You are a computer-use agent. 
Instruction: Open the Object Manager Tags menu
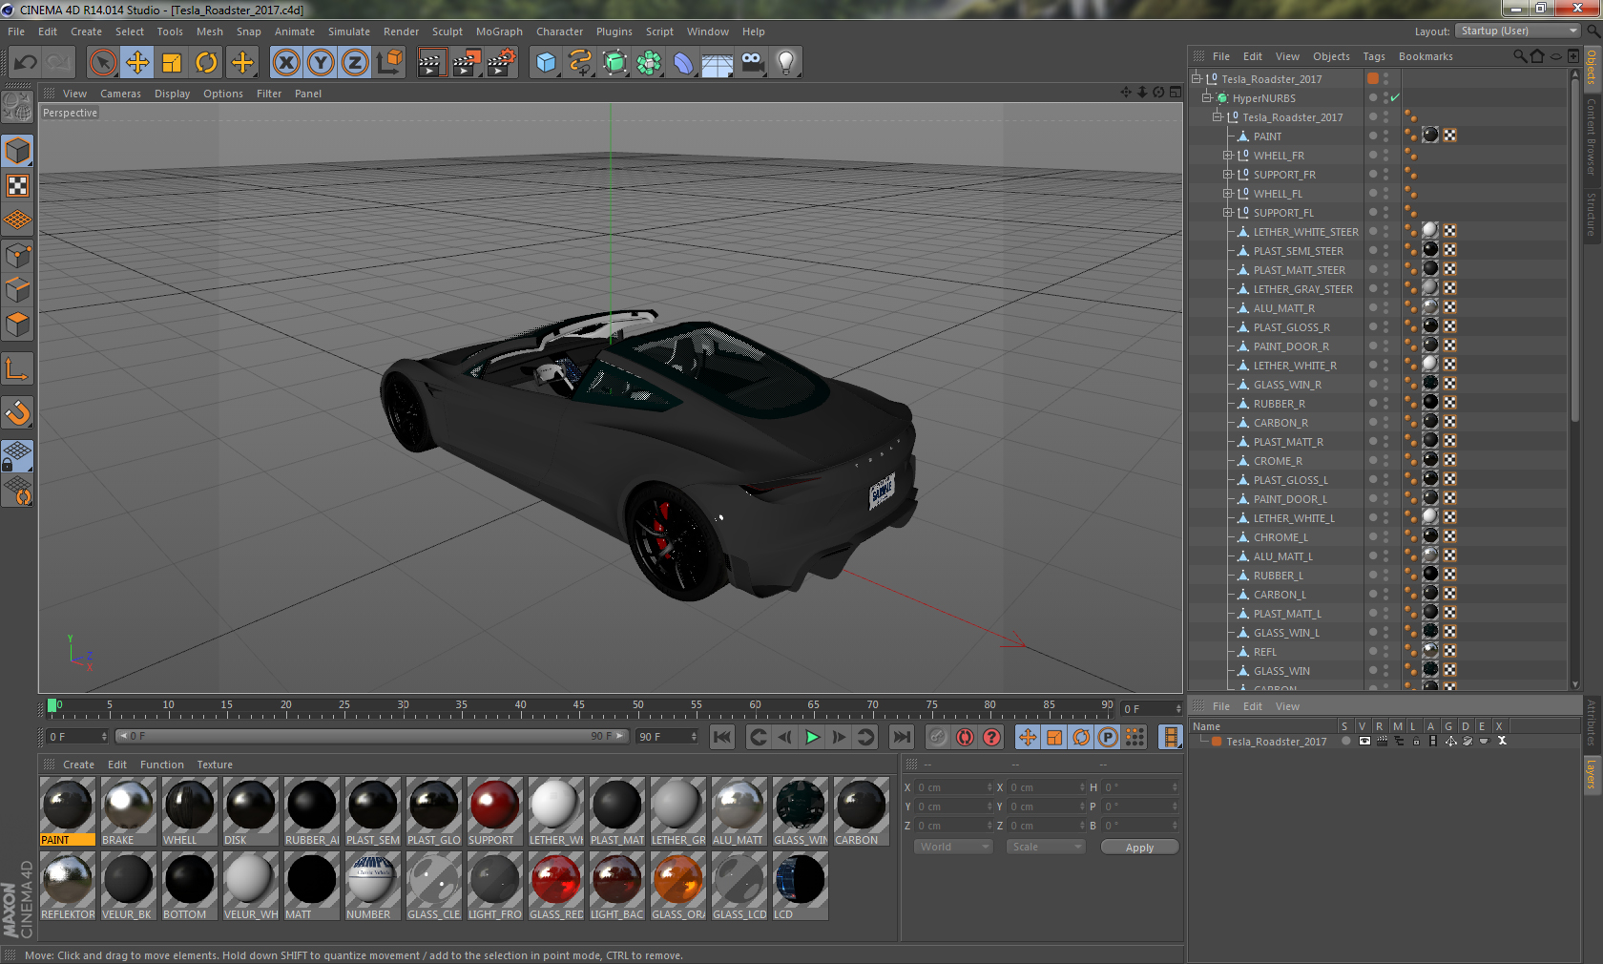[1374, 56]
